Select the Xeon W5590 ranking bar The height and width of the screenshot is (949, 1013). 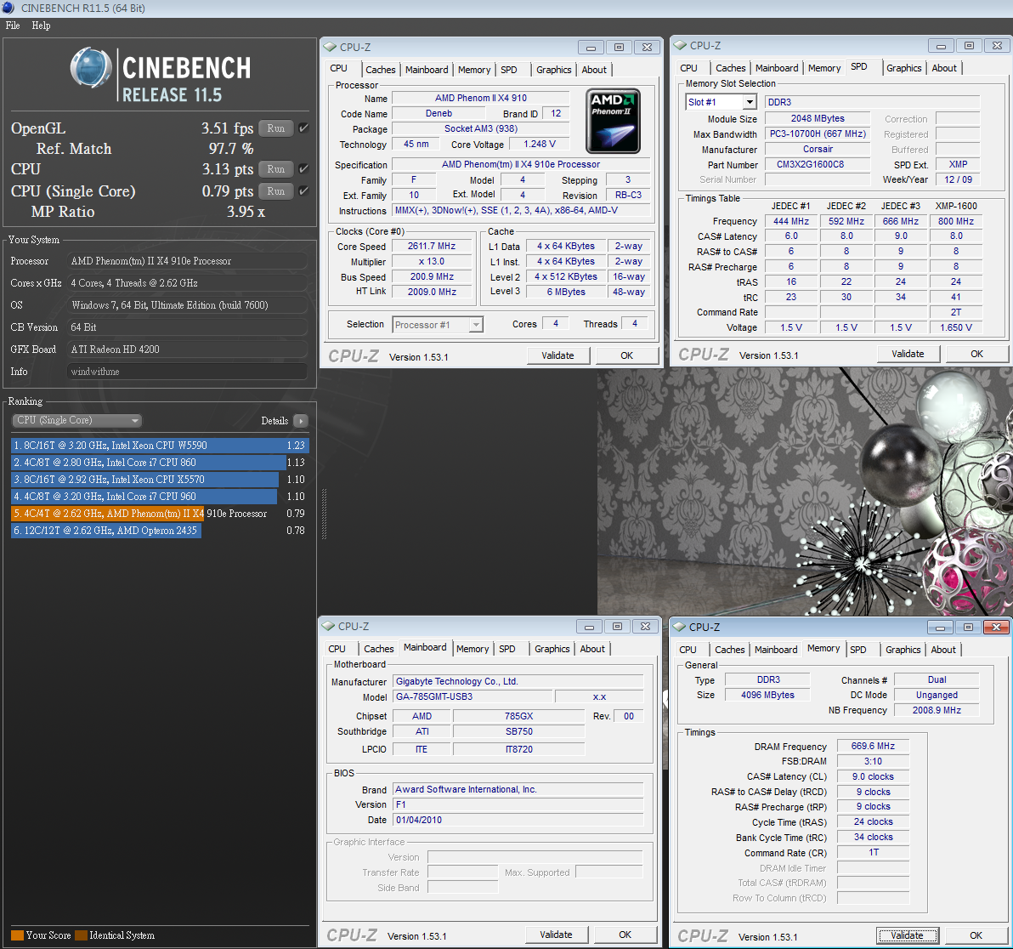pos(160,446)
